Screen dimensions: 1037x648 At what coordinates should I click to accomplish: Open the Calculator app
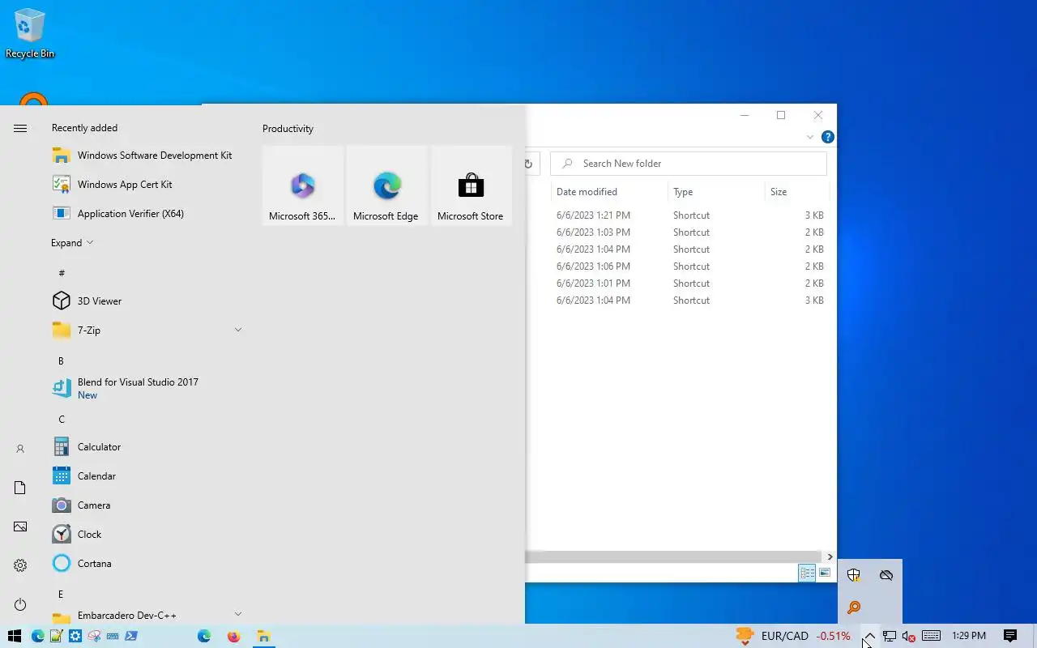pyautogui.click(x=147, y=447)
